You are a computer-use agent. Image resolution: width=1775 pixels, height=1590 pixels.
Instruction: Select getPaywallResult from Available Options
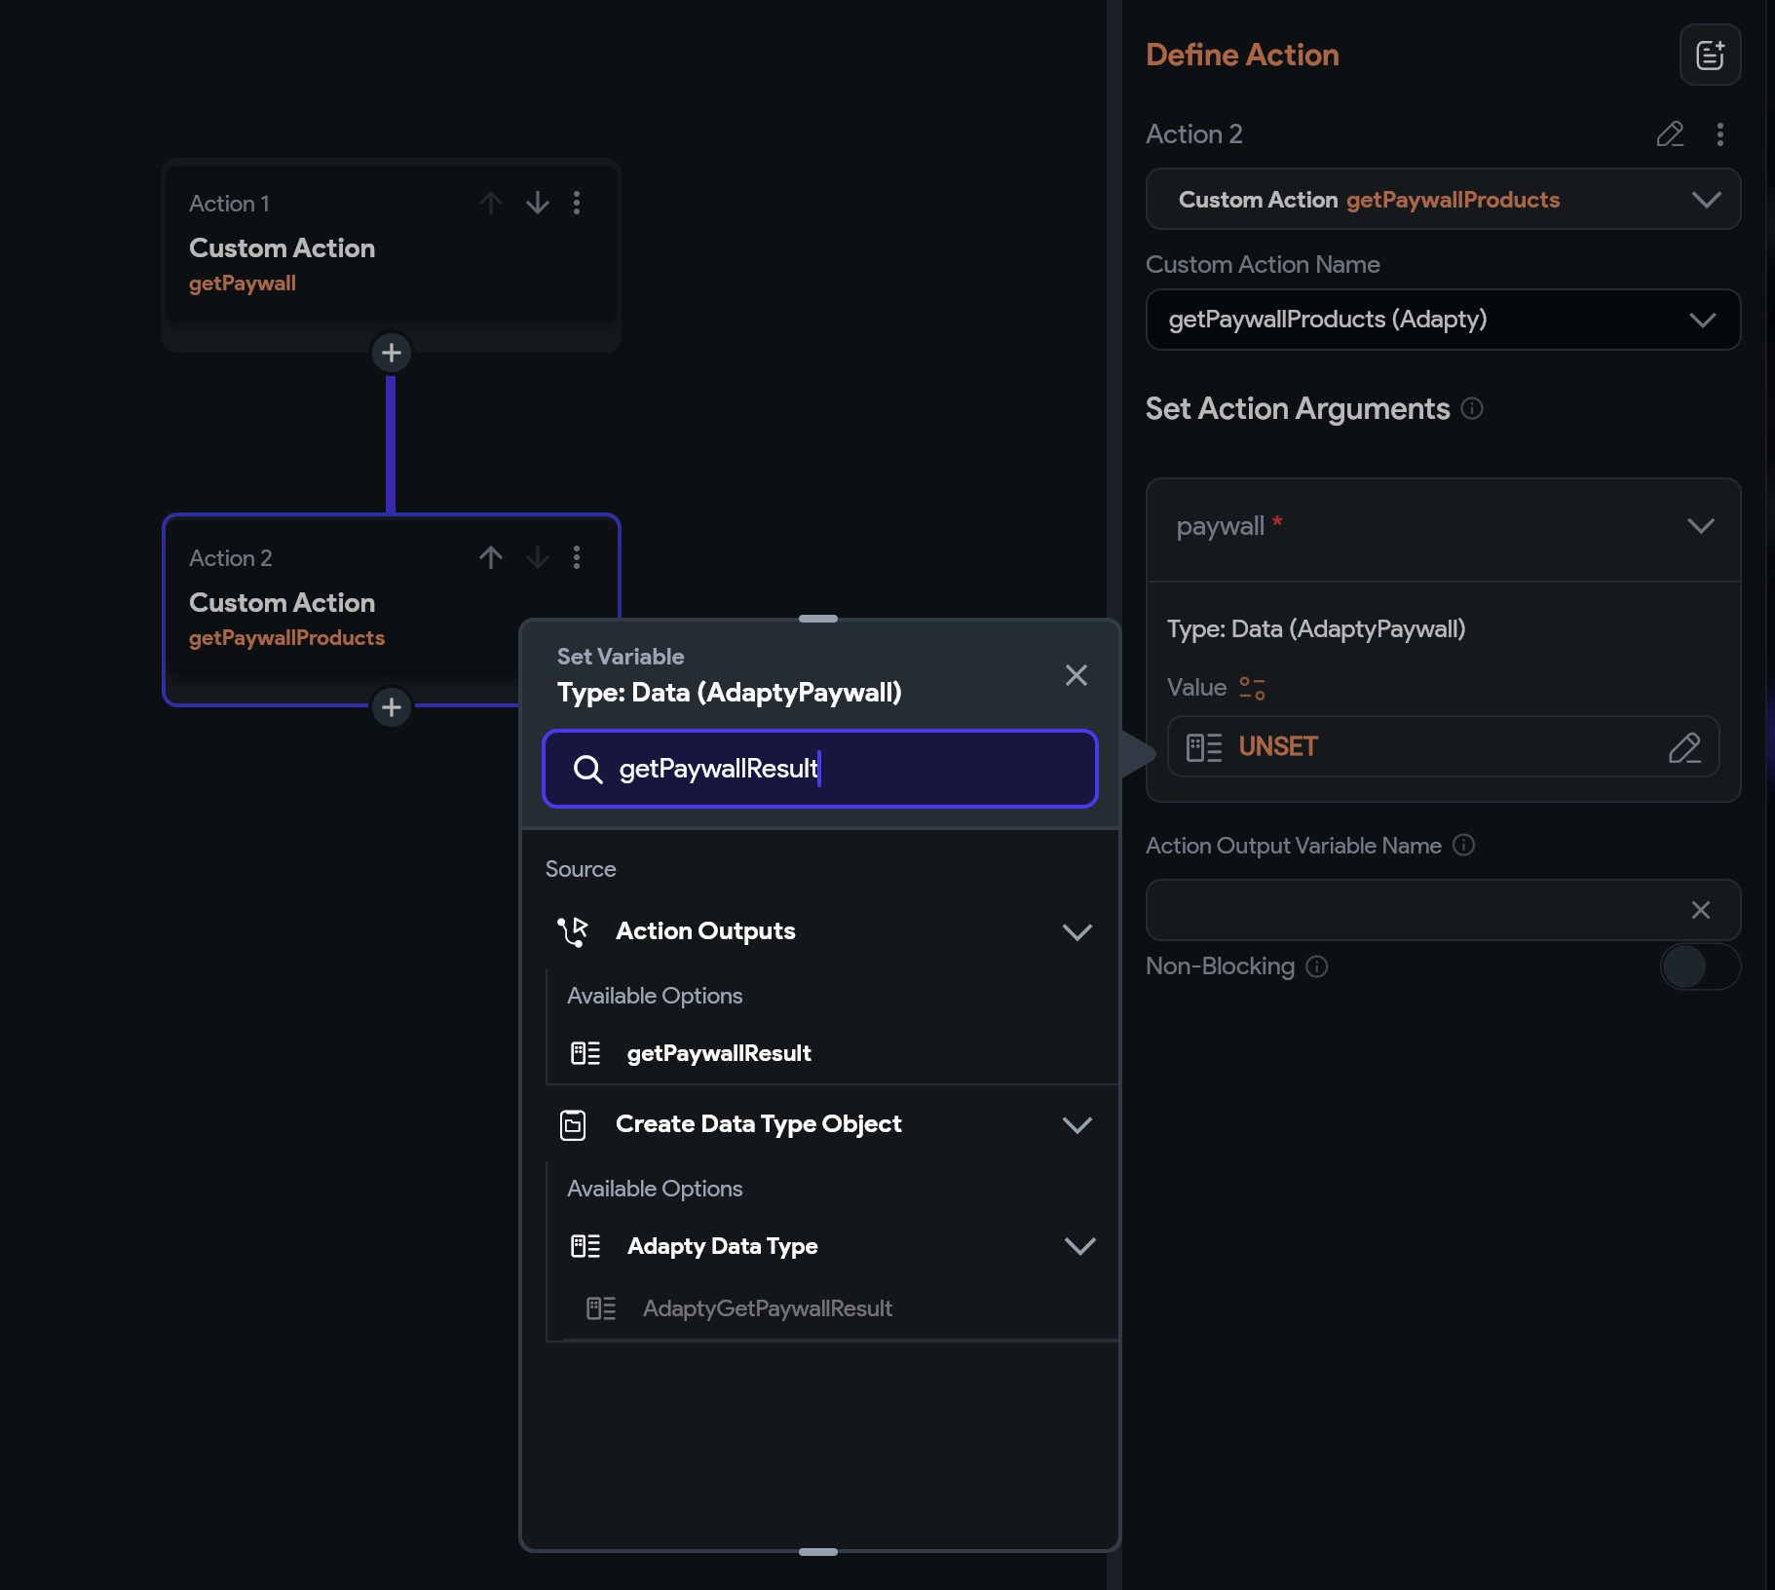(718, 1054)
